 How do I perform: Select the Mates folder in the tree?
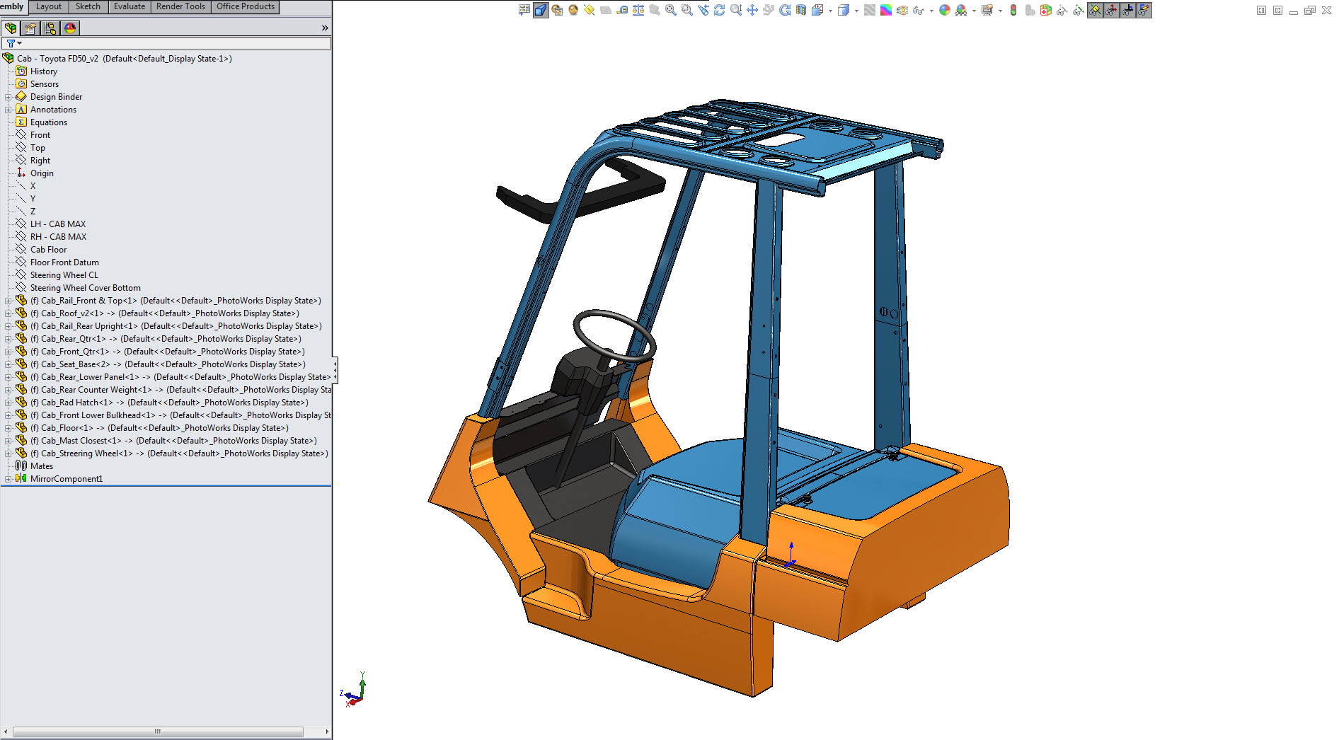pos(42,466)
